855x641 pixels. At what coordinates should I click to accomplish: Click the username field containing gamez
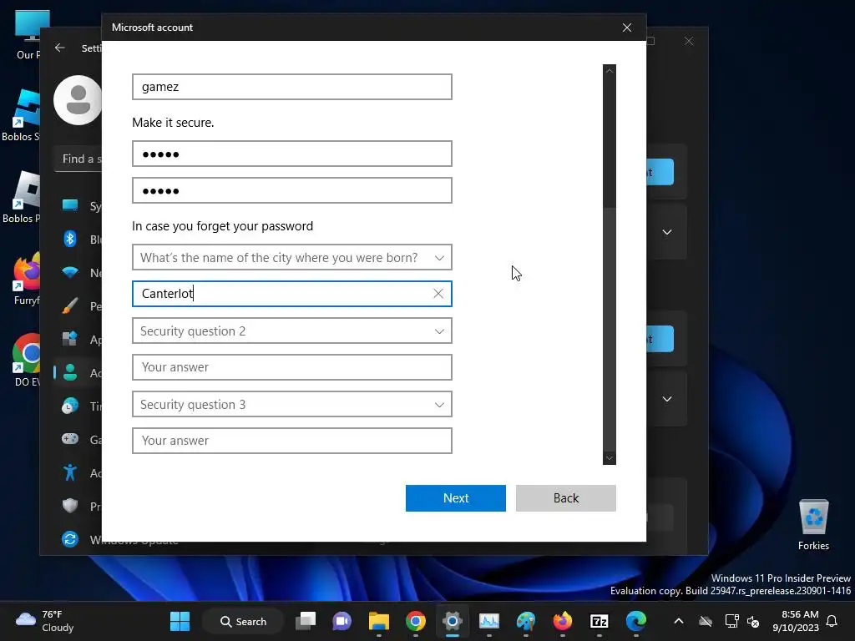point(291,87)
